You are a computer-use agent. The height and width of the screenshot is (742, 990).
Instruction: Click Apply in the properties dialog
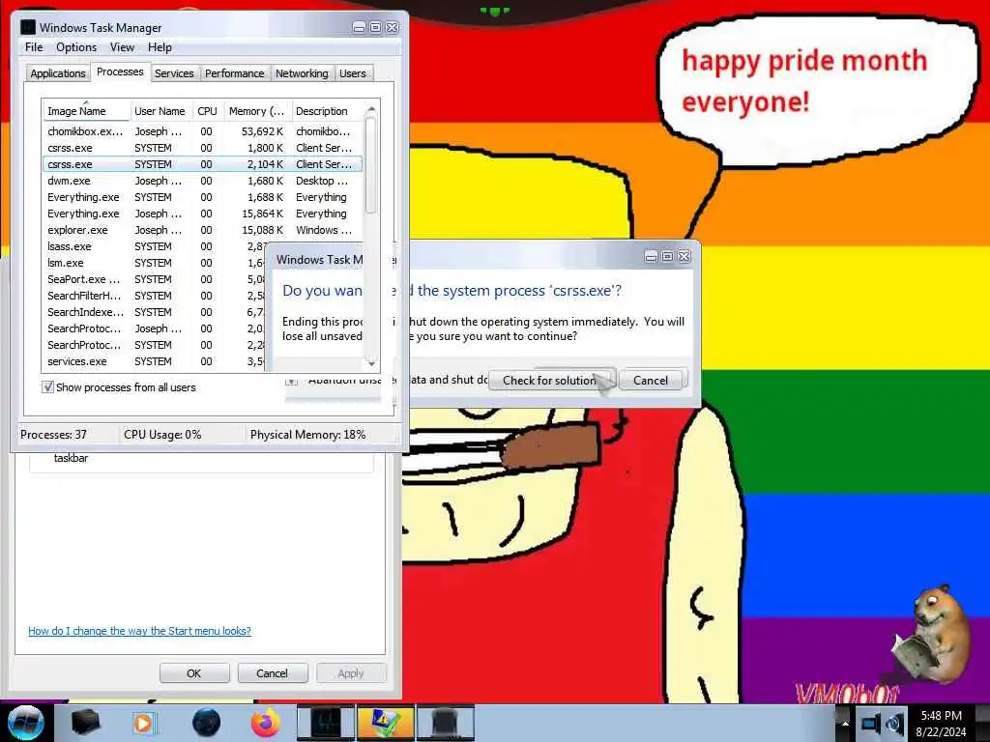pos(350,673)
